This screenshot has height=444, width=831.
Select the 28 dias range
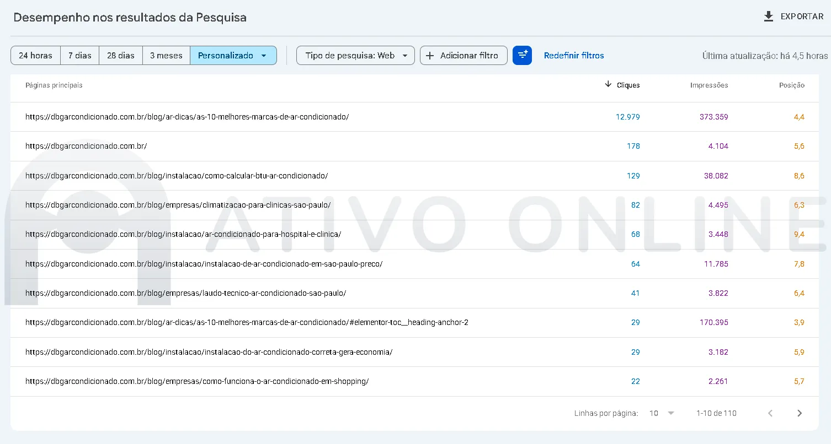pos(121,56)
